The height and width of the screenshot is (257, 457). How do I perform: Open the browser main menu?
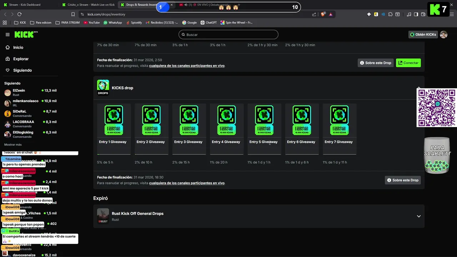(x=452, y=14)
